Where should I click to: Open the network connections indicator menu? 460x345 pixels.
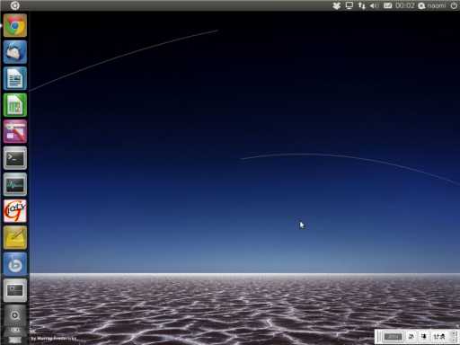362,5
